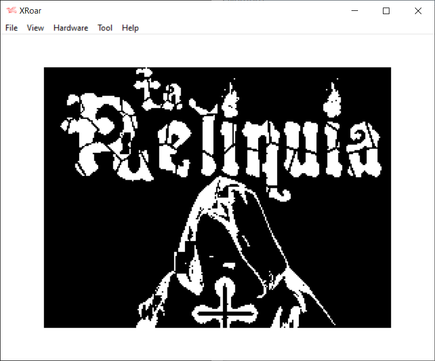Open the Hardware menu

pos(71,28)
